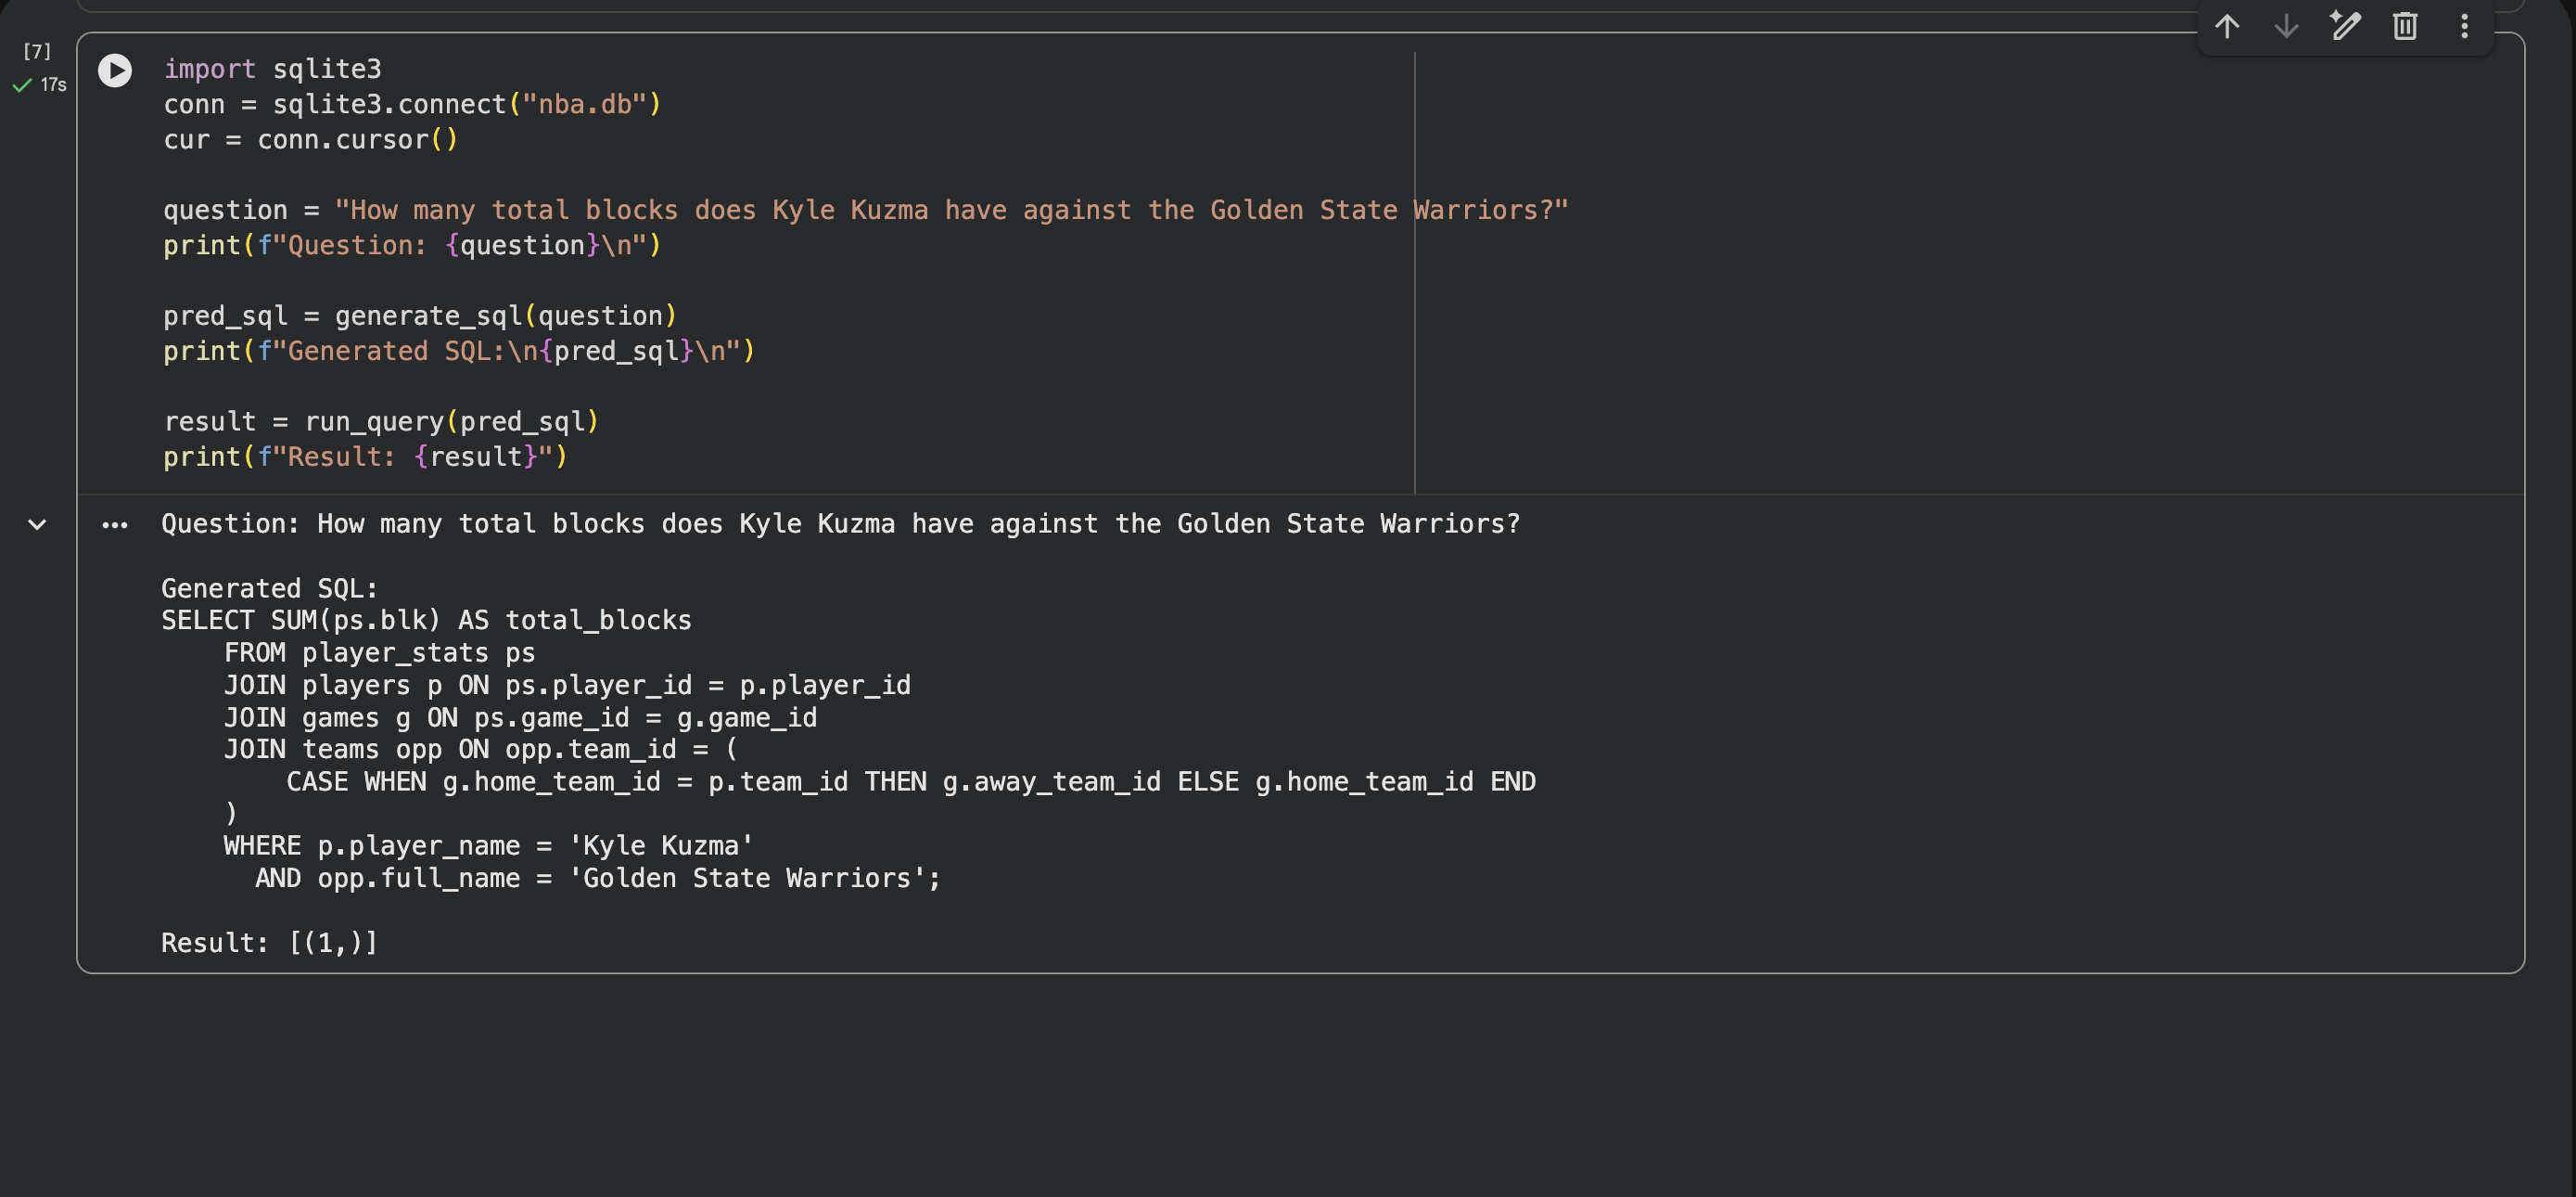Click the 'JOIN players p' output line
2576x1197 pixels.
click(567, 685)
